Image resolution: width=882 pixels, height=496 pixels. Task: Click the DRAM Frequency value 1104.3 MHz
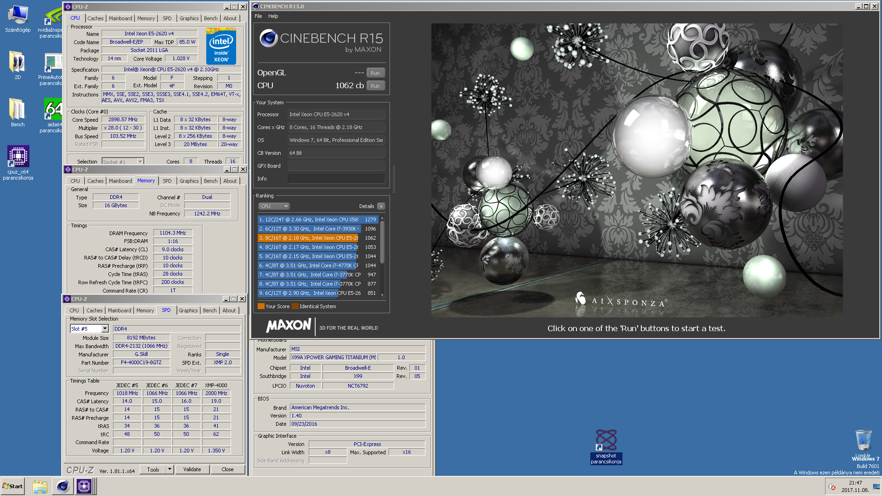click(x=173, y=233)
